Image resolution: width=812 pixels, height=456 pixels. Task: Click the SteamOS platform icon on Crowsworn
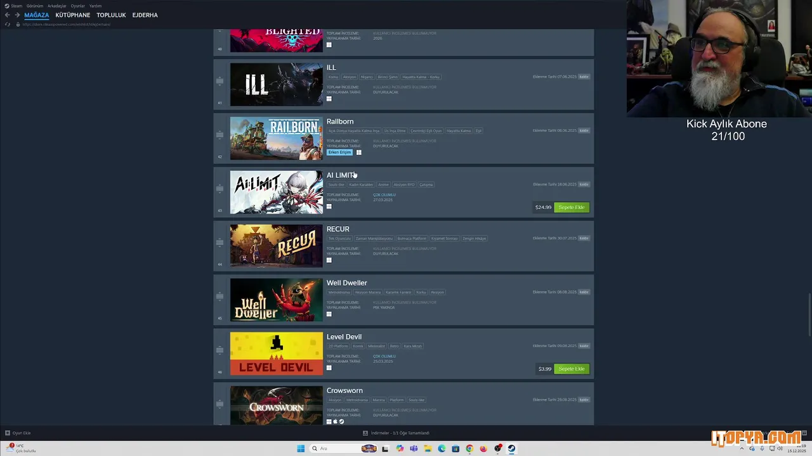tap(341, 422)
